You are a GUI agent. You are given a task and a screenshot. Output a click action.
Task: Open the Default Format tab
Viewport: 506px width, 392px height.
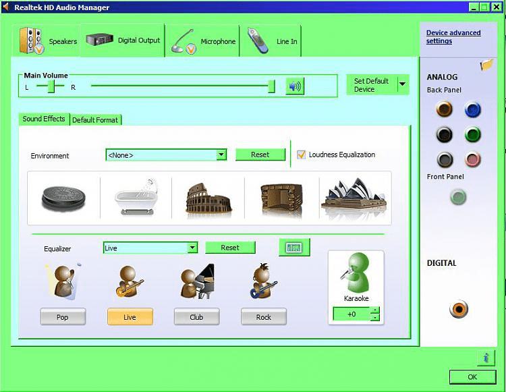(95, 120)
